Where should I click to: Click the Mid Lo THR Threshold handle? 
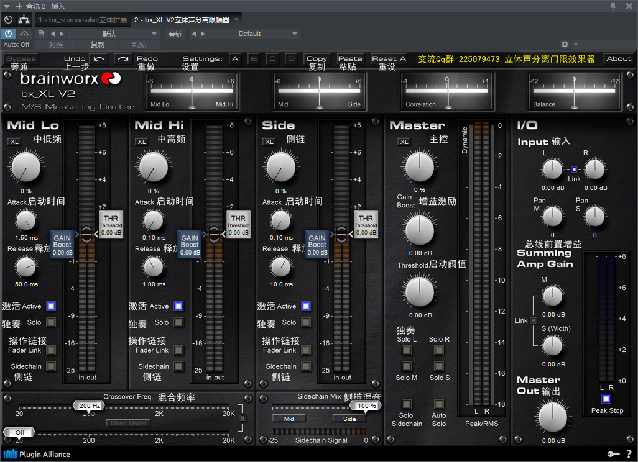point(111,224)
